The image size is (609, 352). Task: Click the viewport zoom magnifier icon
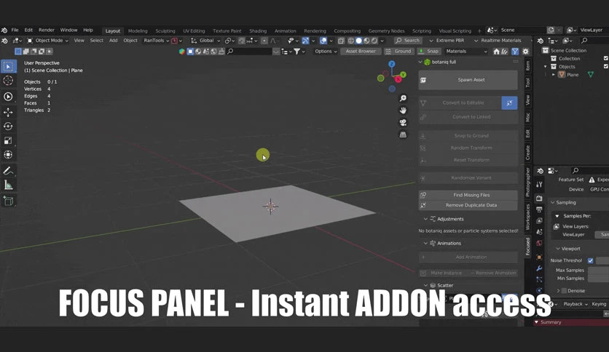pyautogui.click(x=403, y=98)
